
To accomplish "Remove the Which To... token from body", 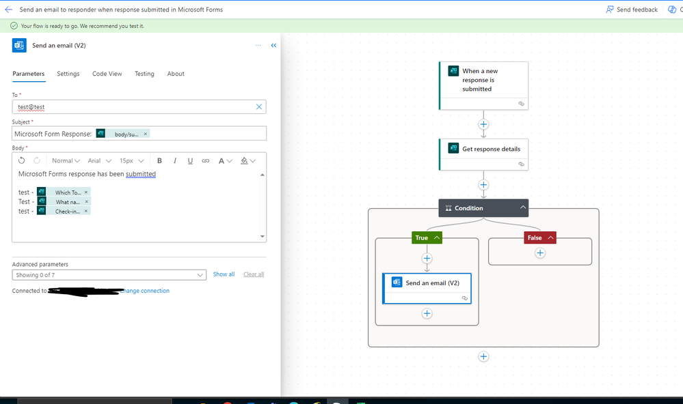I will [x=86, y=192].
